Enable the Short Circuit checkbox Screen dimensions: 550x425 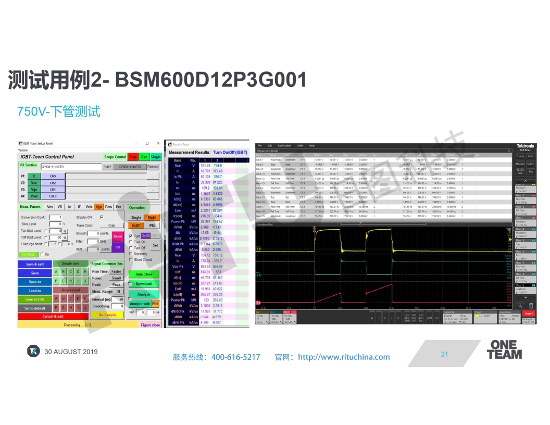131,259
